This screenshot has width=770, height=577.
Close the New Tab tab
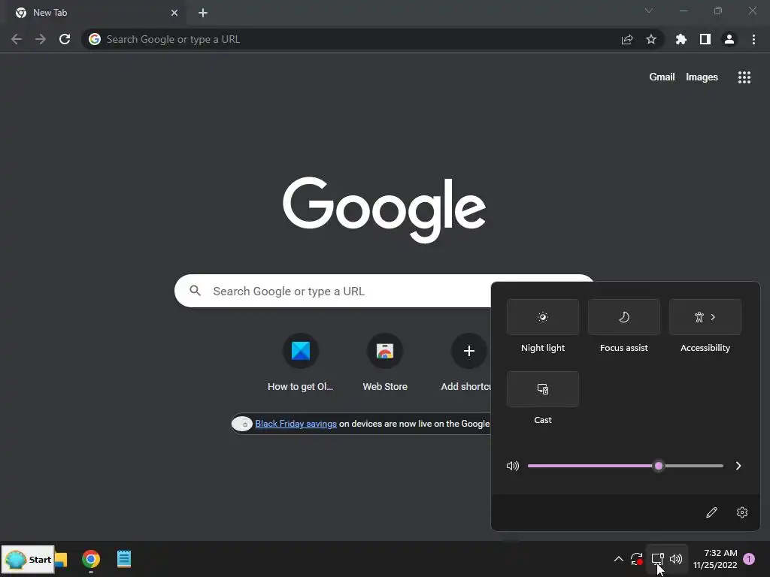point(174,13)
